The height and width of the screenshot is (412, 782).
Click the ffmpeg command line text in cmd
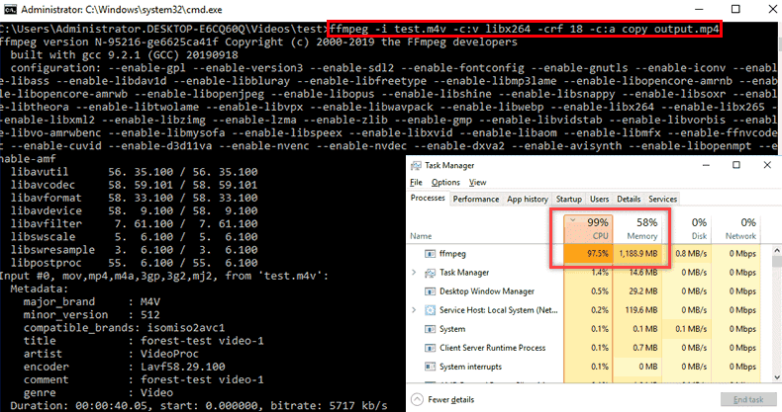[x=525, y=29]
